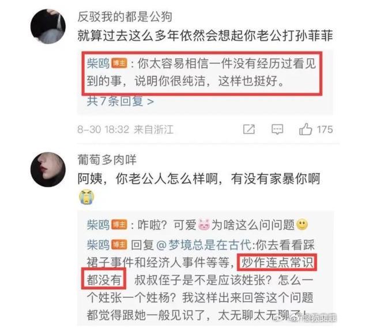Select 柴鸥 name in 咋啦 reply
This screenshot has width=369, height=329.
click(98, 225)
